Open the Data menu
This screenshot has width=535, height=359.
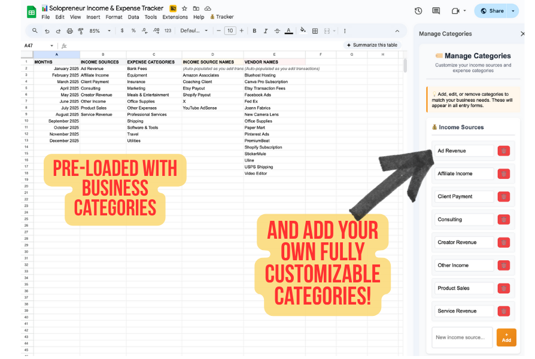pos(133,17)
